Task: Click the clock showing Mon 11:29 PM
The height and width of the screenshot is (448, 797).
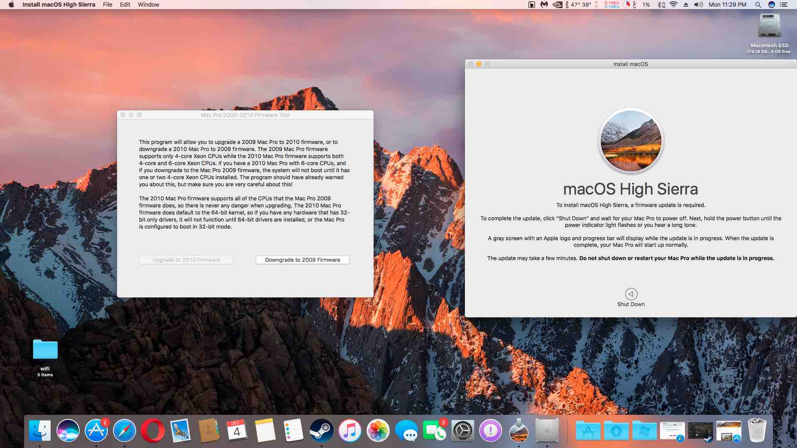Action: tap(727, 5)
